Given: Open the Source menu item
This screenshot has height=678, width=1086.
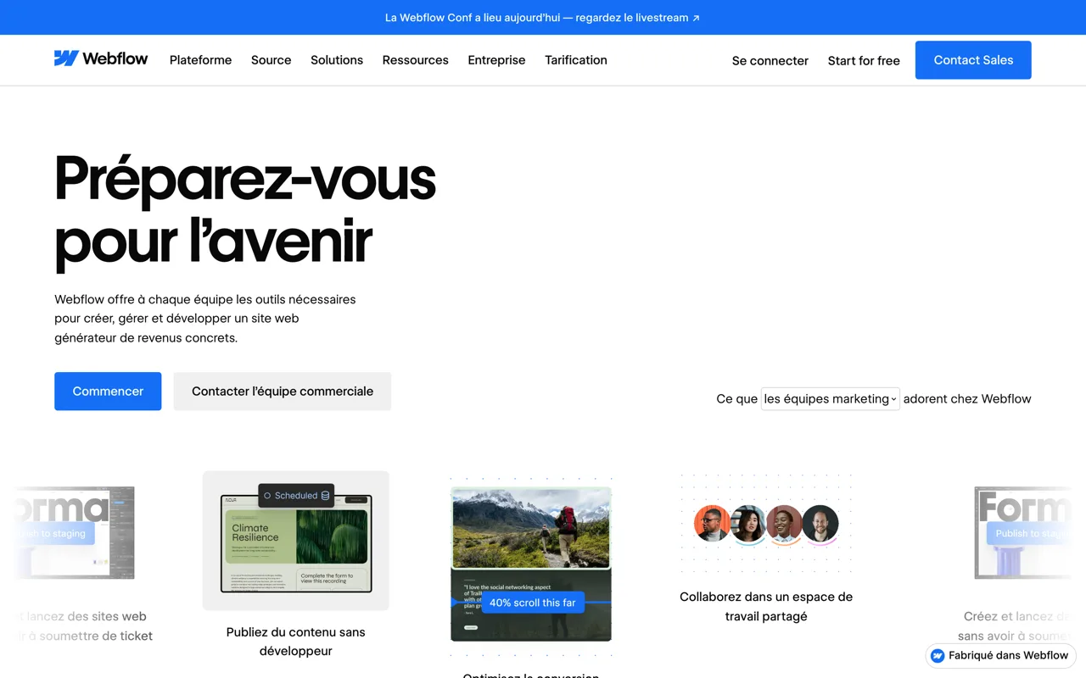Looking at the screenshot, I should (271, 60).
